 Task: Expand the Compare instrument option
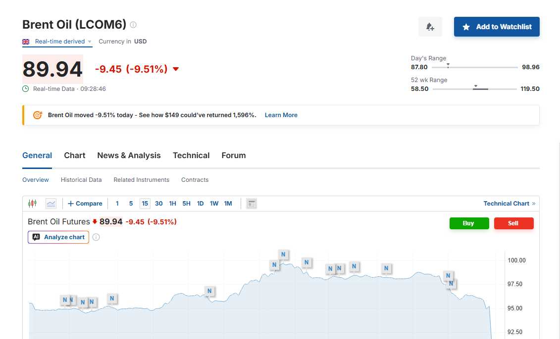tap(85, 204)
